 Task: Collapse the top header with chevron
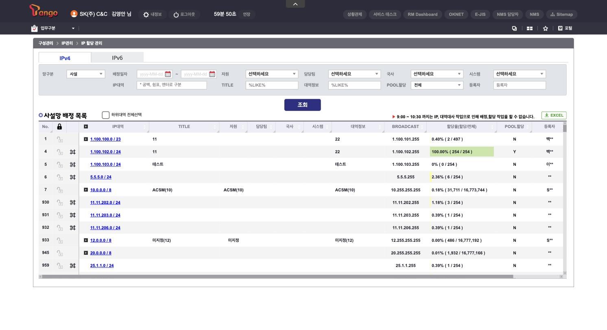point(295,4)
